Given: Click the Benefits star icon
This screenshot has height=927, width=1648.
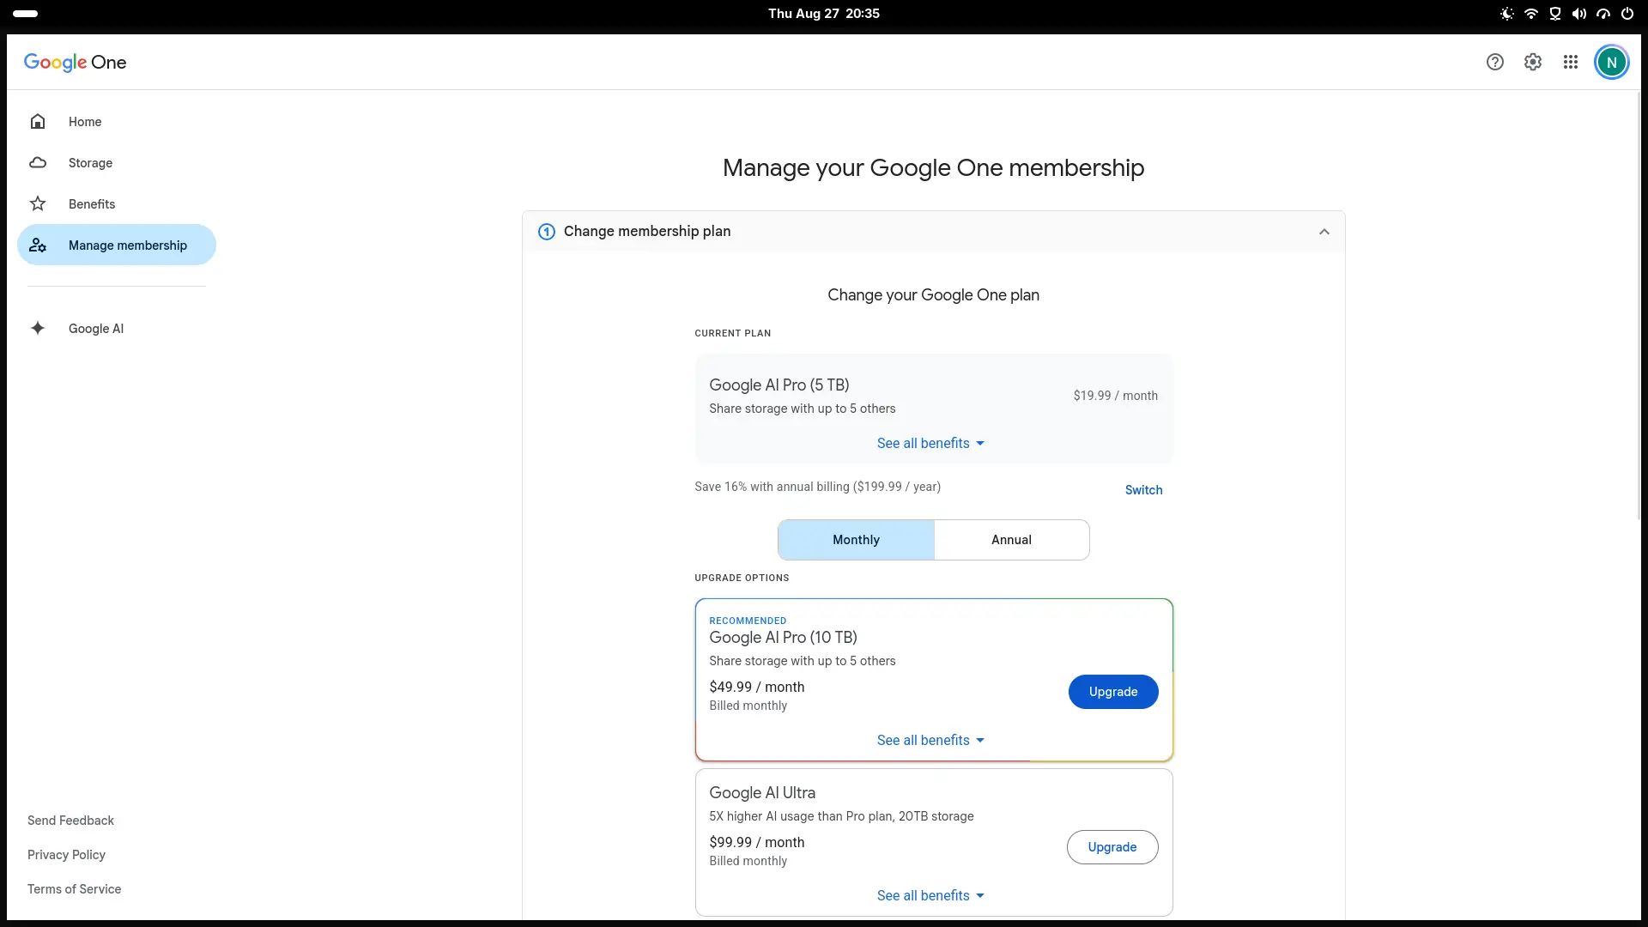Looking at the screenshot, I should 38,204.
